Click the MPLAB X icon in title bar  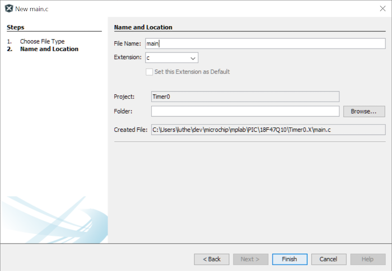tap(9, 8)
